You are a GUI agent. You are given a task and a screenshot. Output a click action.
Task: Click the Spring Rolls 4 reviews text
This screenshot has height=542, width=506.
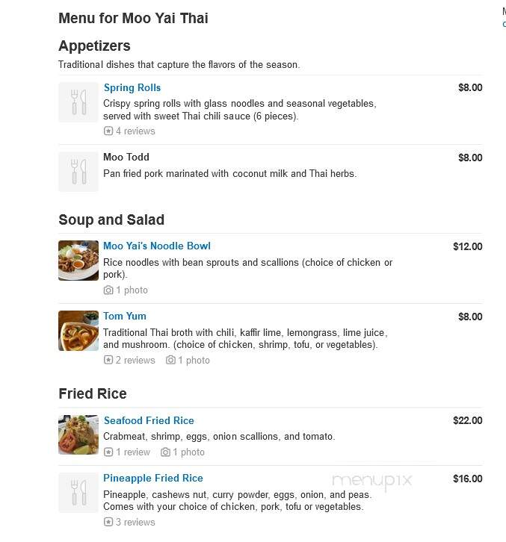pyautogui.click(x=135, y=131)
